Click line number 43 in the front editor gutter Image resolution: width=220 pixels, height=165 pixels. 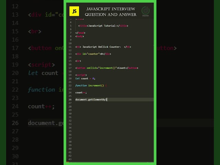[70, 159]
